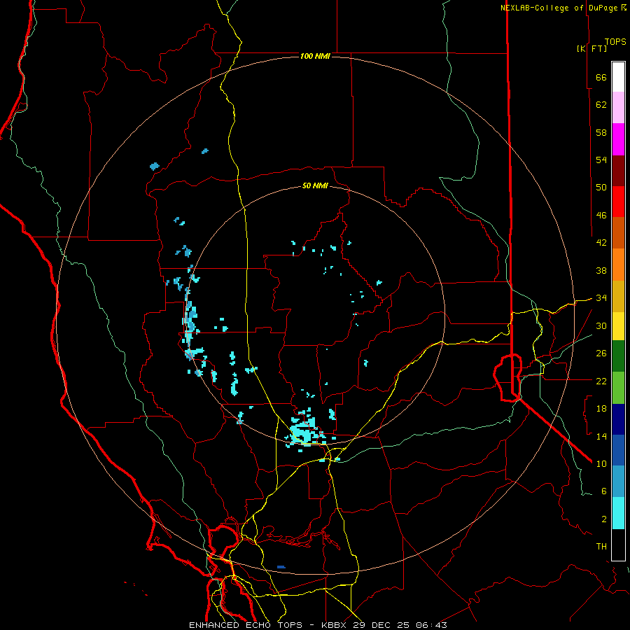Click the light blue legend swatch
Viewport: 630px width, 630px height.
618,481
